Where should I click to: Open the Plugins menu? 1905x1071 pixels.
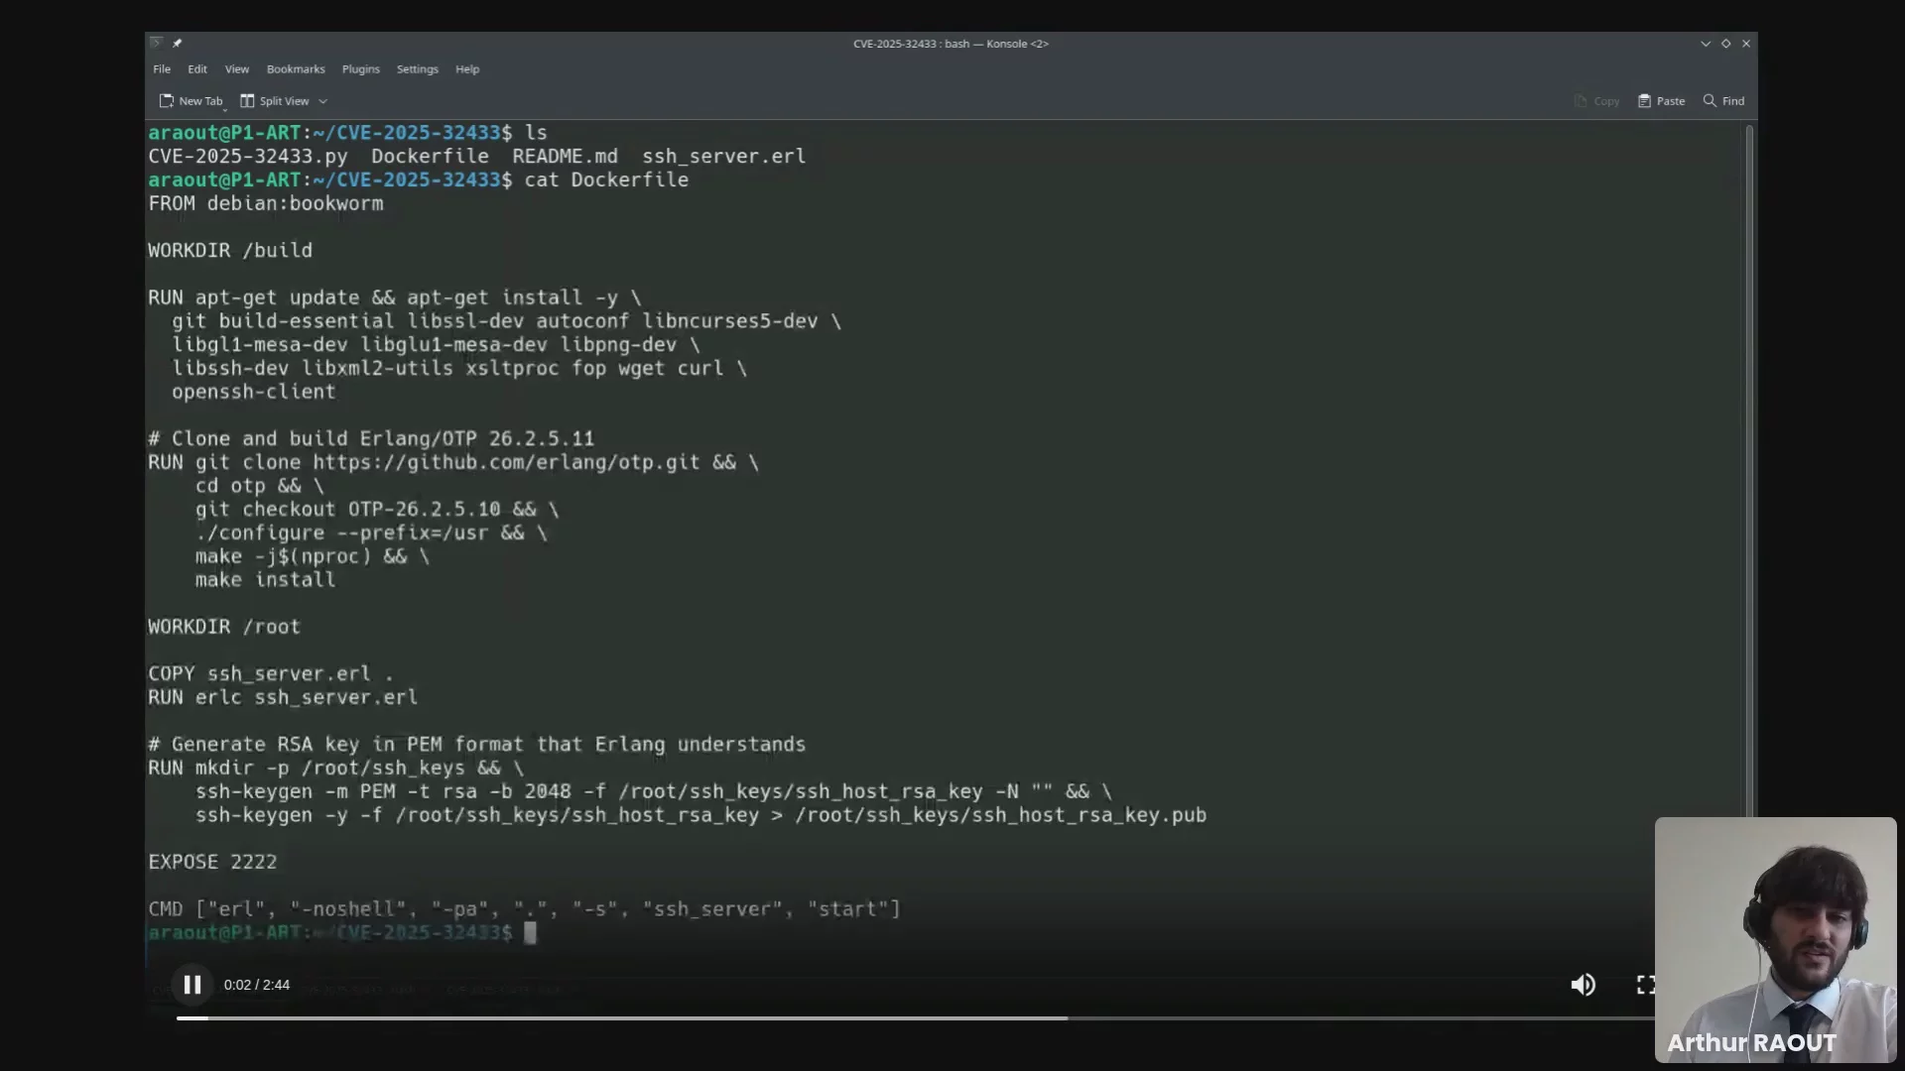(x=361, y=69)
